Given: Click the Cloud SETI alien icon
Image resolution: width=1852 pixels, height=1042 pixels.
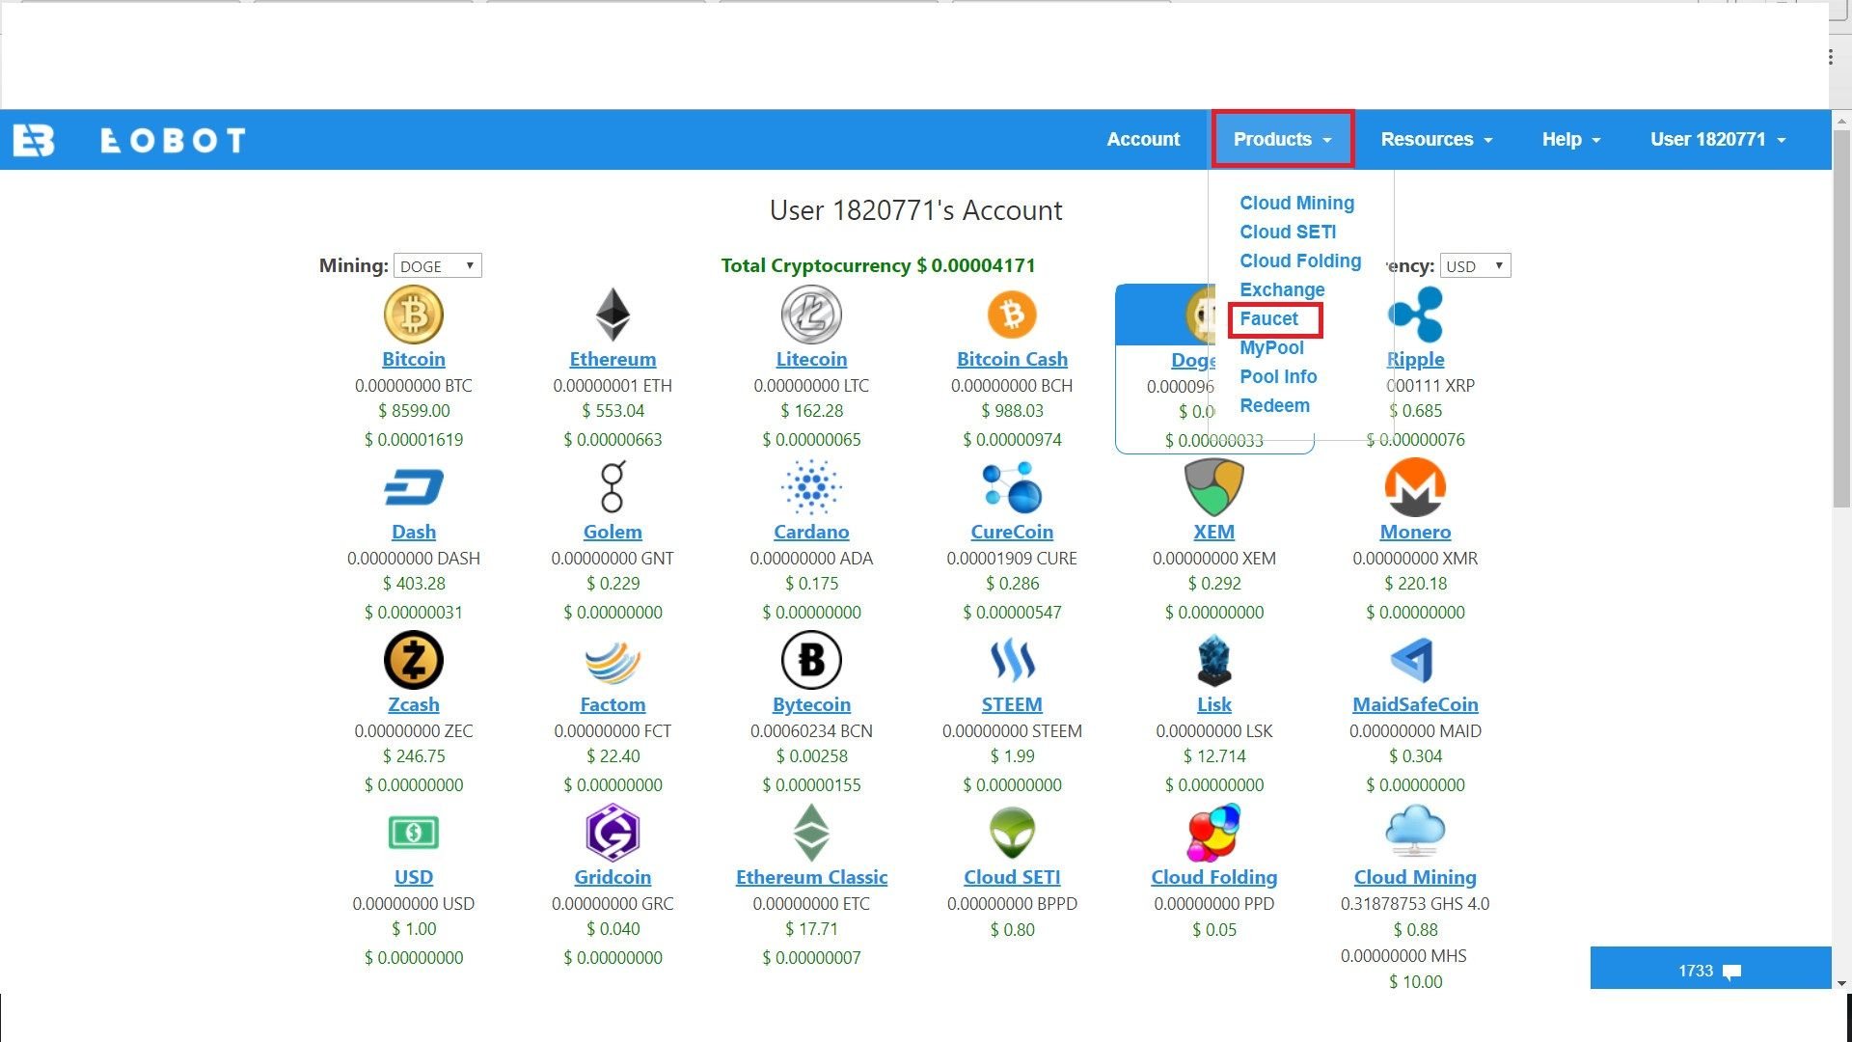Looking at the screenshot, I should (1012, 833).
